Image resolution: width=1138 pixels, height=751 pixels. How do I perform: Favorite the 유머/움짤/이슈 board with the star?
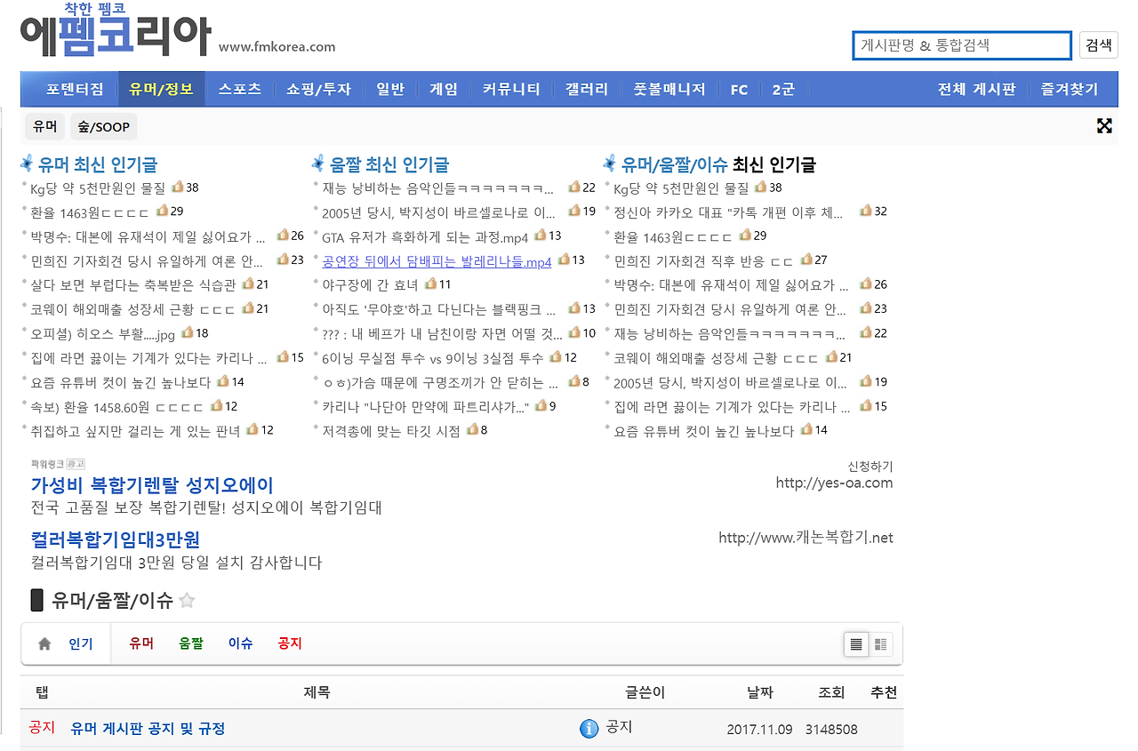(x=187, y=601)
